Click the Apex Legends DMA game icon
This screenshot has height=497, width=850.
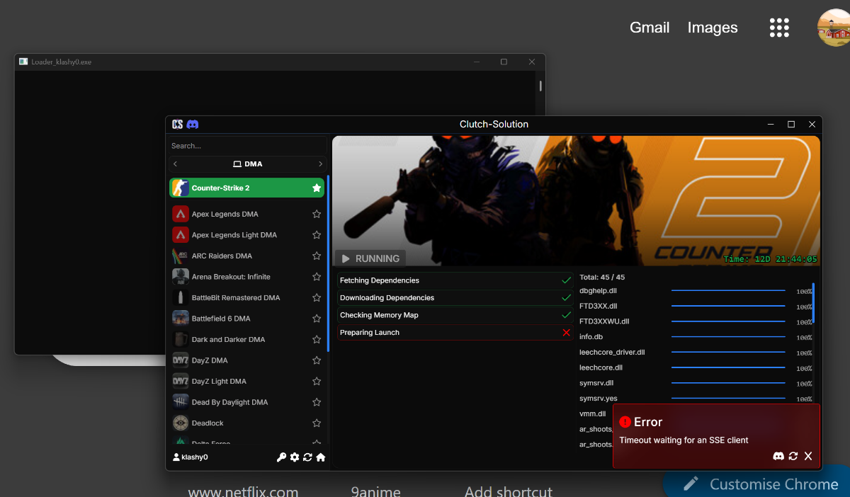tap(181, 214)
